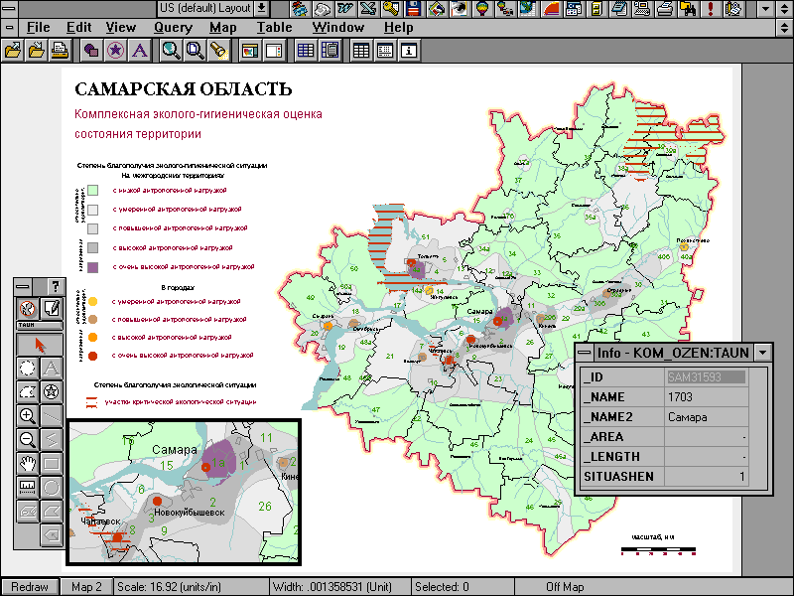Click the Map 2 status bar button

pyautogui.click(x=87, y=587)
